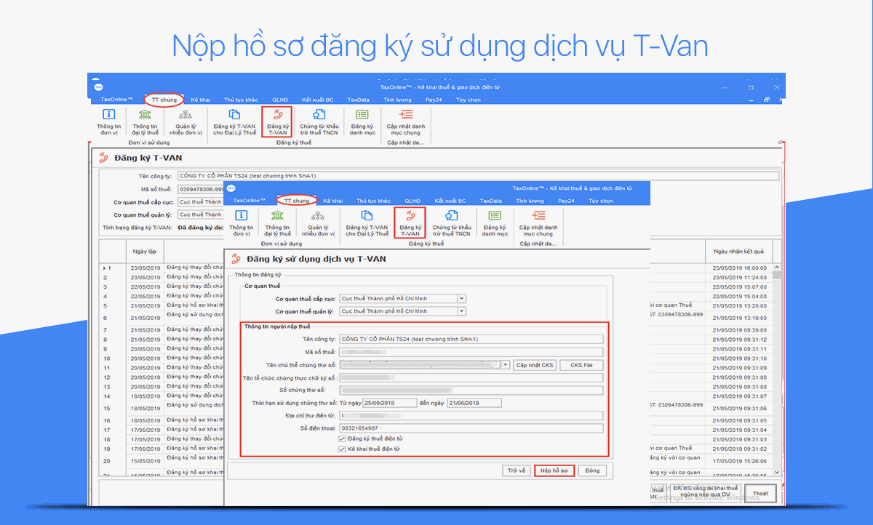This screenshot has width=873, height=525.
Task: Open 'Cơ quan thuế quản lý' dropdown in front dialog
Action: [461, 311]
